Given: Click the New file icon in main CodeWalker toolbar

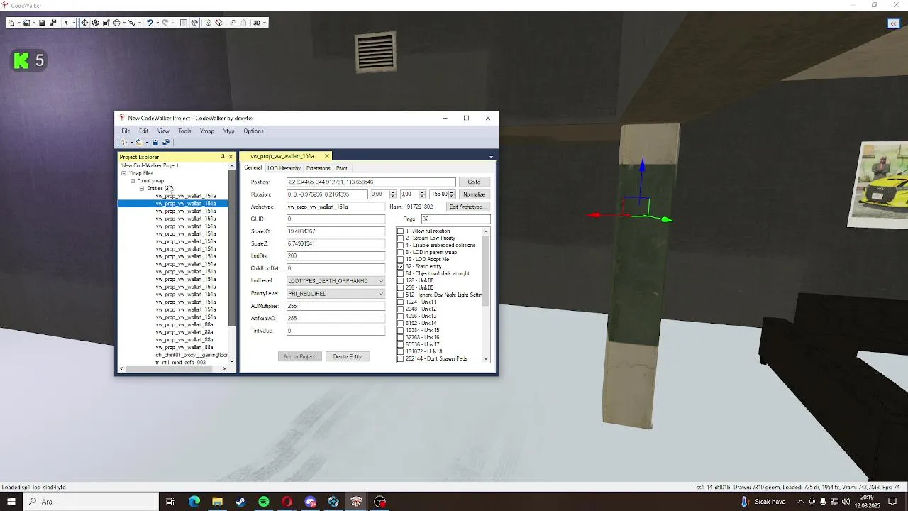Looking at the screenshot, I should [x=11, y=23].
